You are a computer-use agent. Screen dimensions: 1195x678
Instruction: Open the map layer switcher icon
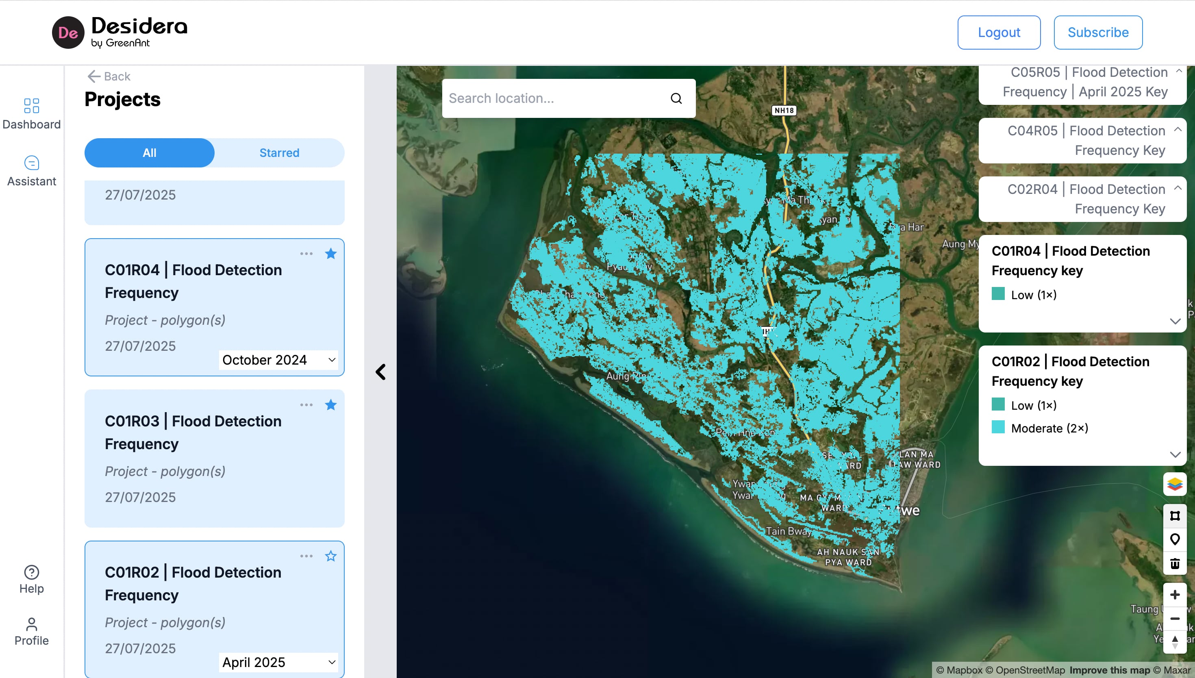(1175, 484)
